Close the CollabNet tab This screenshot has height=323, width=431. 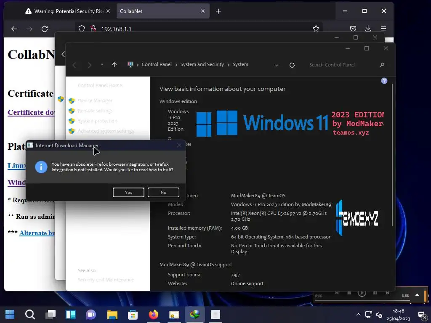tap(203, 11)
